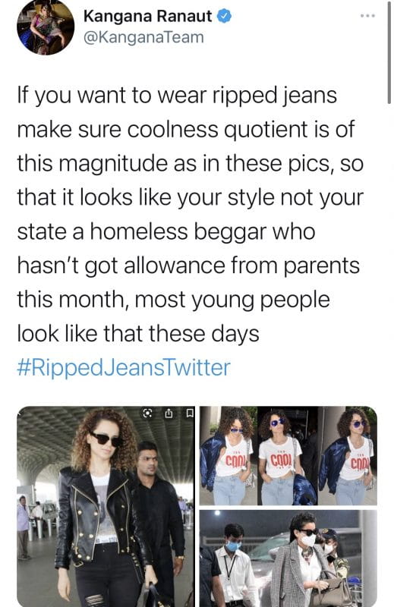Screen dimensions: 394x607
Task: Click the rightmost COOL shirt pose in collage
Action: tap(348, 456)
